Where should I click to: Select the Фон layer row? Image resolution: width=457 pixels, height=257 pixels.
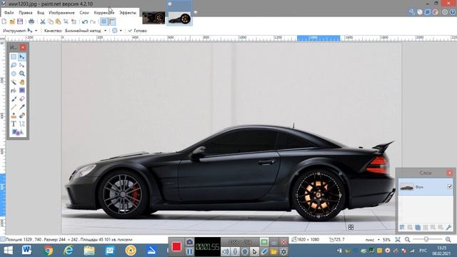point(426,187)
